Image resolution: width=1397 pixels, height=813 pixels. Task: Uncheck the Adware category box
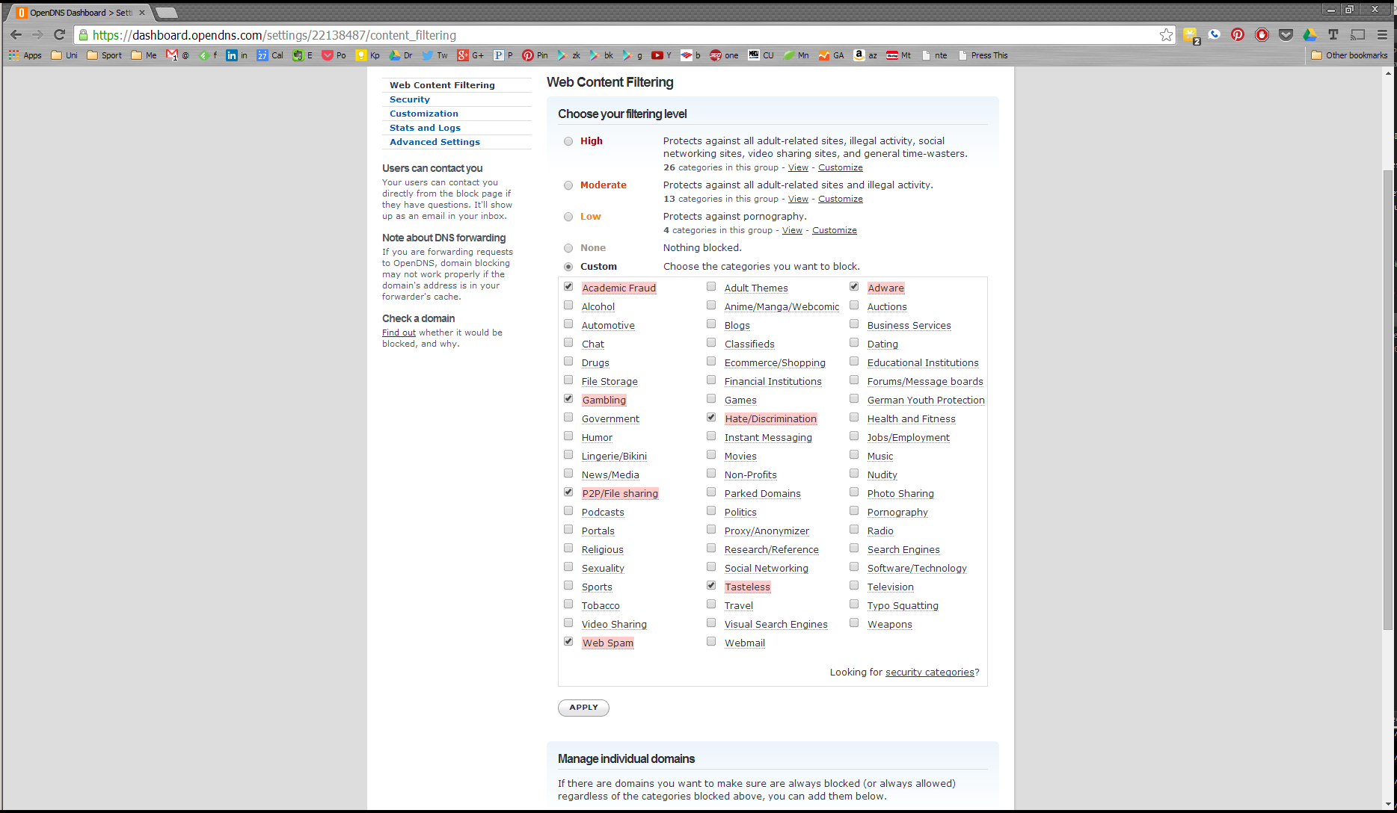[854, 287]
